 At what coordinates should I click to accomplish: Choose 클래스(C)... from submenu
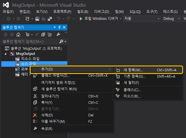(x=148, y=90)
